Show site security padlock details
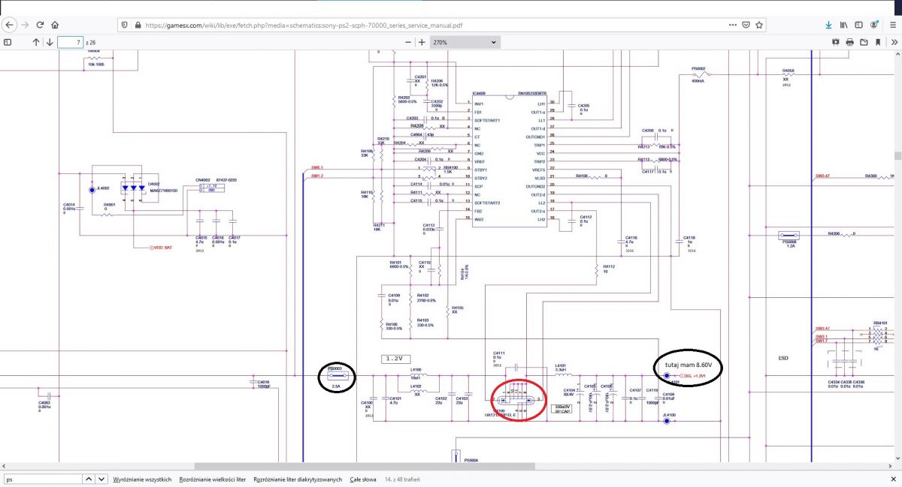 pos(138,25)
